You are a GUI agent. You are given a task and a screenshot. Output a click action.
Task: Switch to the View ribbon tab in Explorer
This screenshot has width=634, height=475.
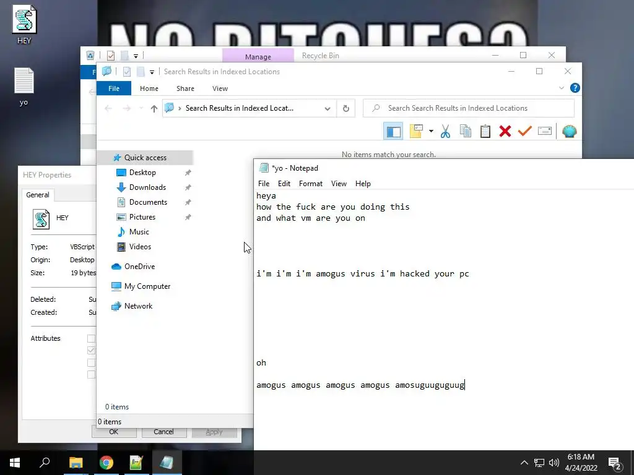point(220,88)
